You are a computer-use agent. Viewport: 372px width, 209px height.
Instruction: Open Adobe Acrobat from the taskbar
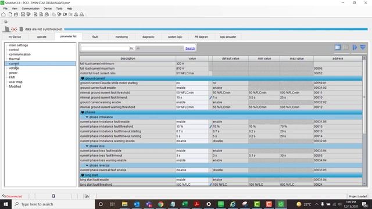click(196, 204)
